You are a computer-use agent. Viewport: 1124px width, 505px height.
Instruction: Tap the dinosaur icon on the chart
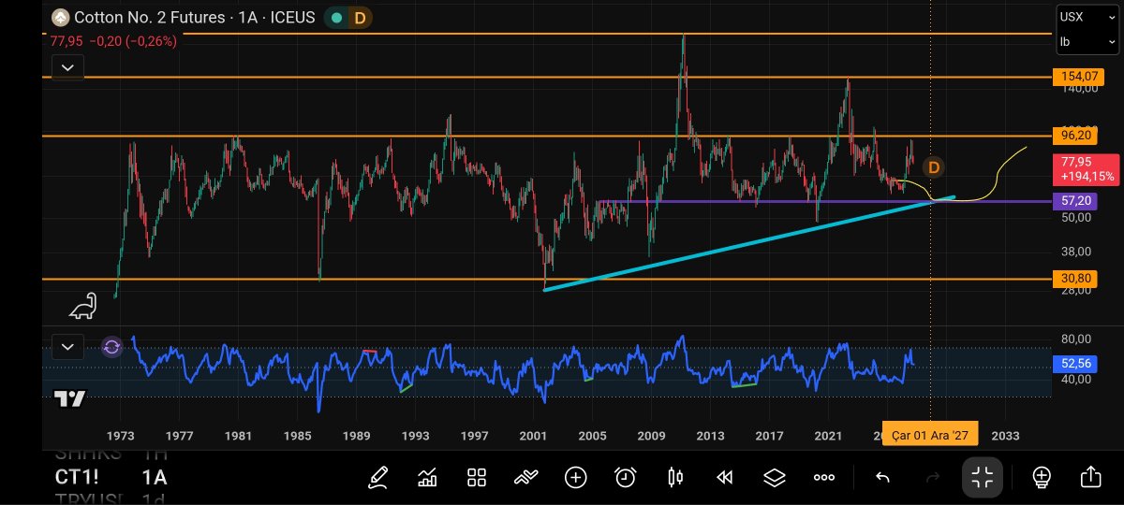pyautogui.click(x=81, y=306)
